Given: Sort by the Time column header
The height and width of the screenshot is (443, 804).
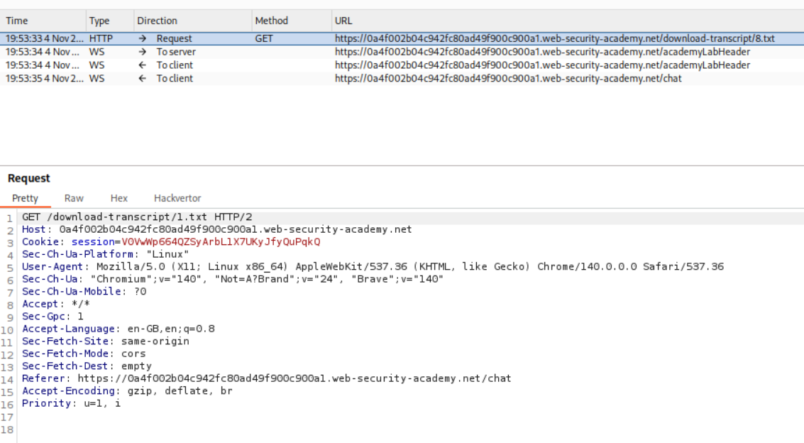Looking at the screenshot, I should click(x=17, y=21).
